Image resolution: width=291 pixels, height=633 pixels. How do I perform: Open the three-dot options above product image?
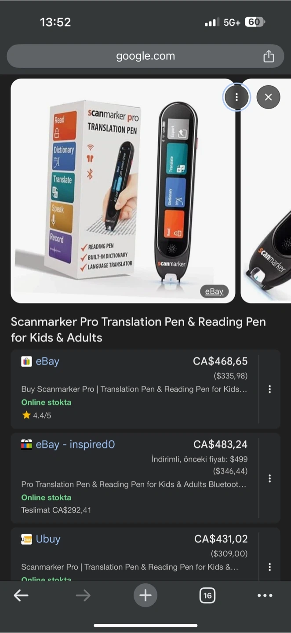[x=236, y=97]
